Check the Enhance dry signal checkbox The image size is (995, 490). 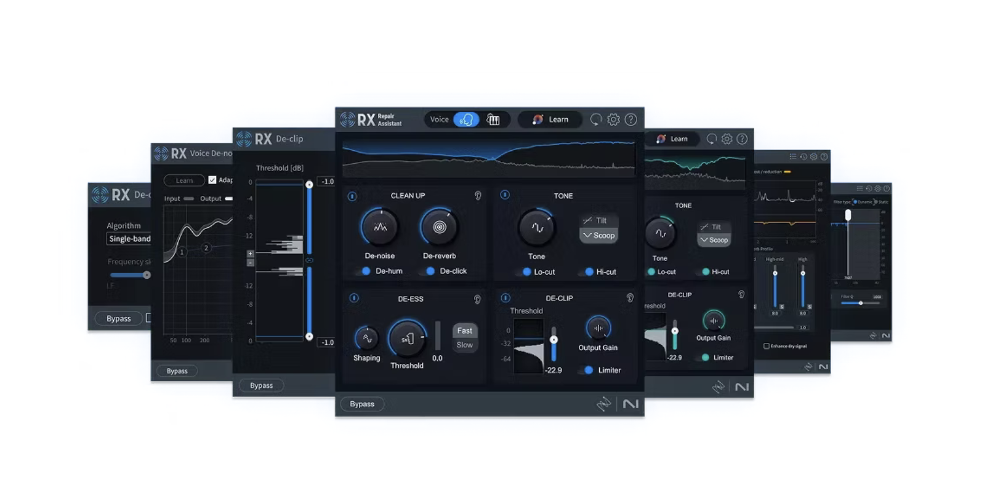tap(767, 346)
